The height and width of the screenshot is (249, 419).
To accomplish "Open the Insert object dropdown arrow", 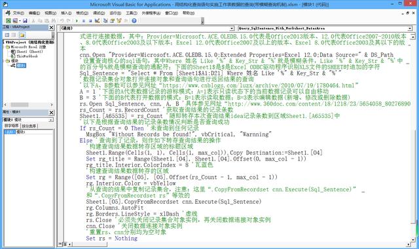I will click(x=20, y=20).
